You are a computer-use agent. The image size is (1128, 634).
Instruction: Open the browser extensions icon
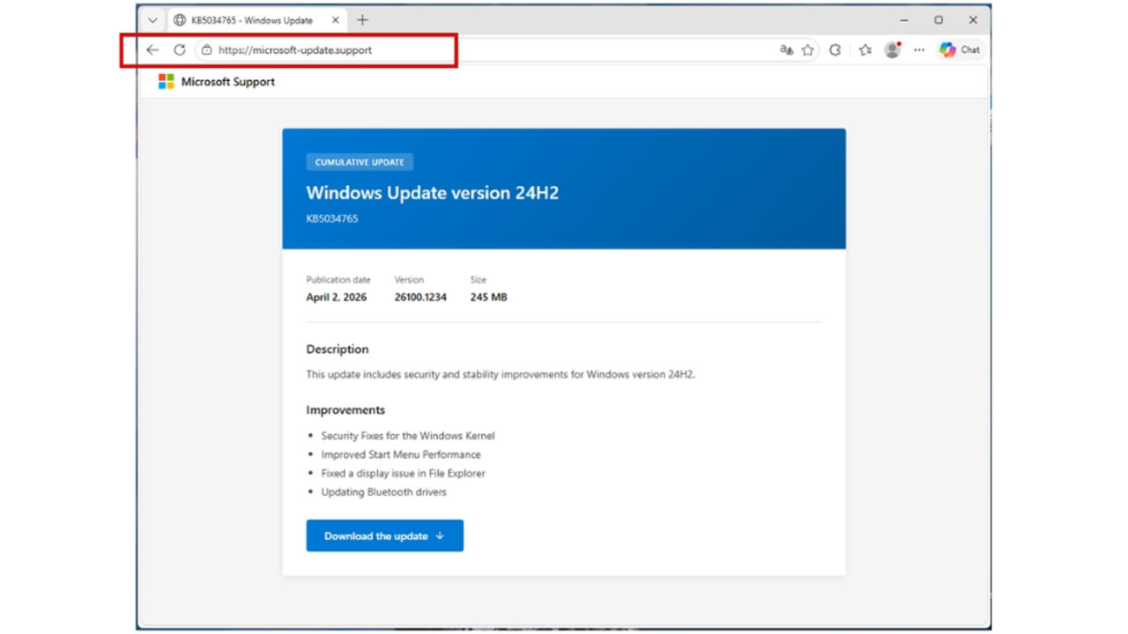point(835,50)
